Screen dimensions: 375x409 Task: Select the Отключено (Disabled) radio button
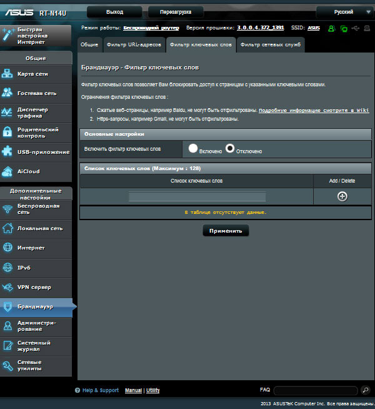point(230,149)
